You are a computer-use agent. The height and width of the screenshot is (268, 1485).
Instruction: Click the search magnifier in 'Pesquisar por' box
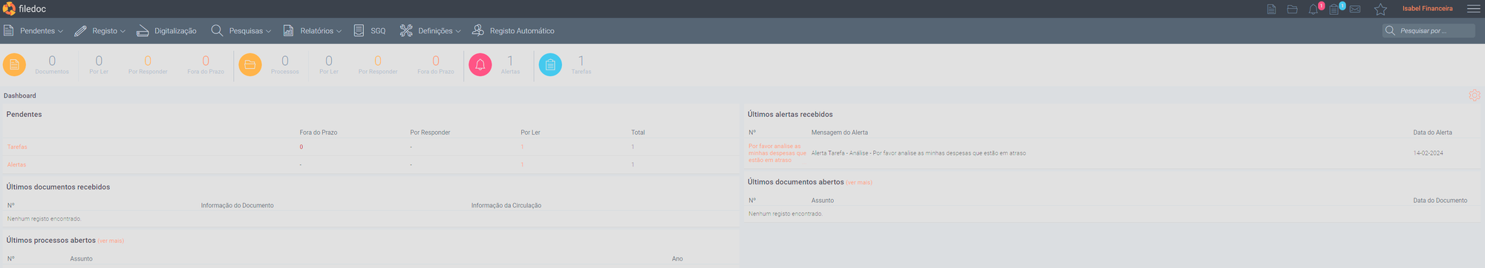(1390, 30)
